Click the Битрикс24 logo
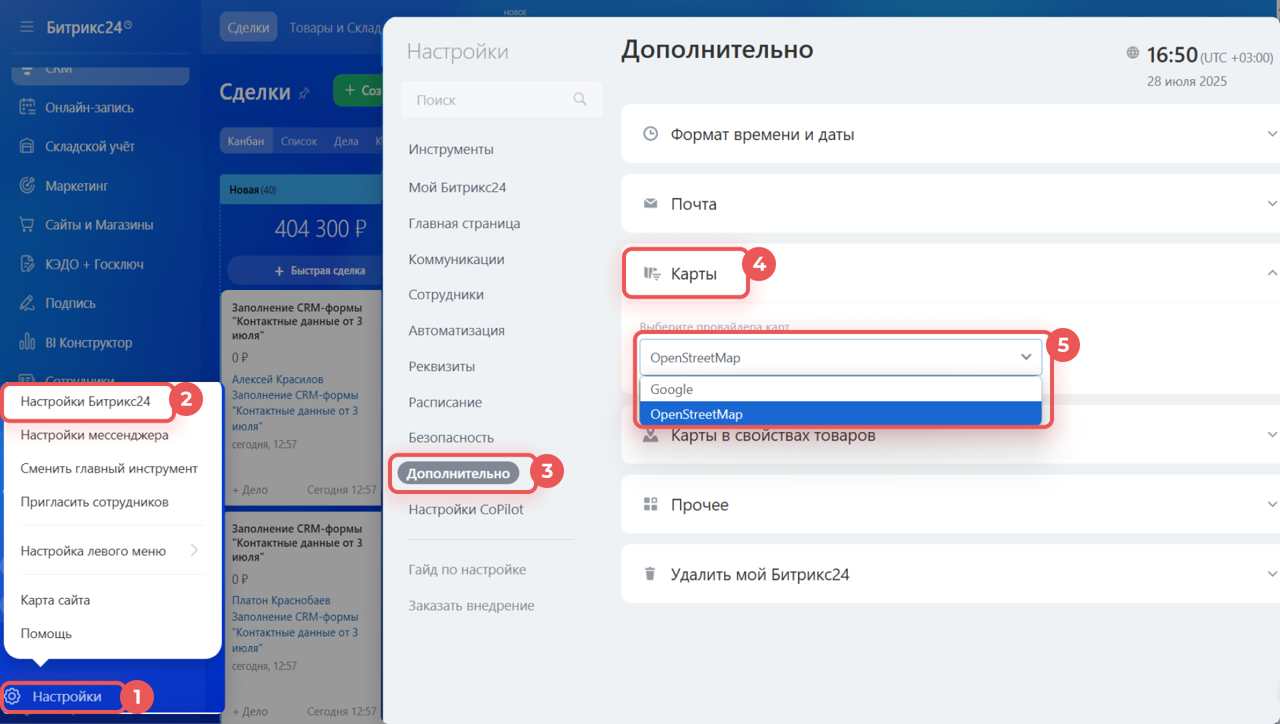Image resolution: width=1280 pixels, height=724 pixels. pos(89,27)
